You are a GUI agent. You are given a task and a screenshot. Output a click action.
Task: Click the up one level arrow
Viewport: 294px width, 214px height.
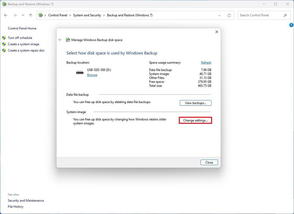pos(30,15)
